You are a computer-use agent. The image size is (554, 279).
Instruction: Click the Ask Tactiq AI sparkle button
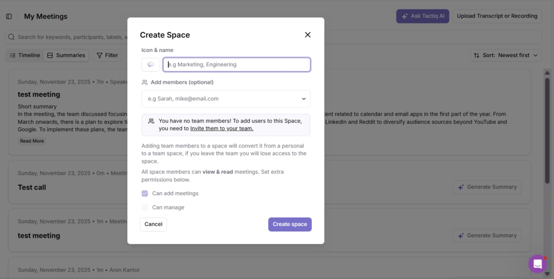pos(422,16)
